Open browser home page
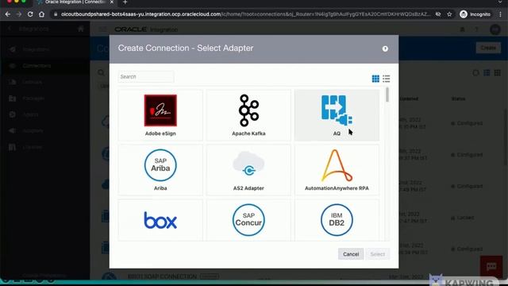Image resolution: width=508 pixels, height=286 pixels. (41, 14)
